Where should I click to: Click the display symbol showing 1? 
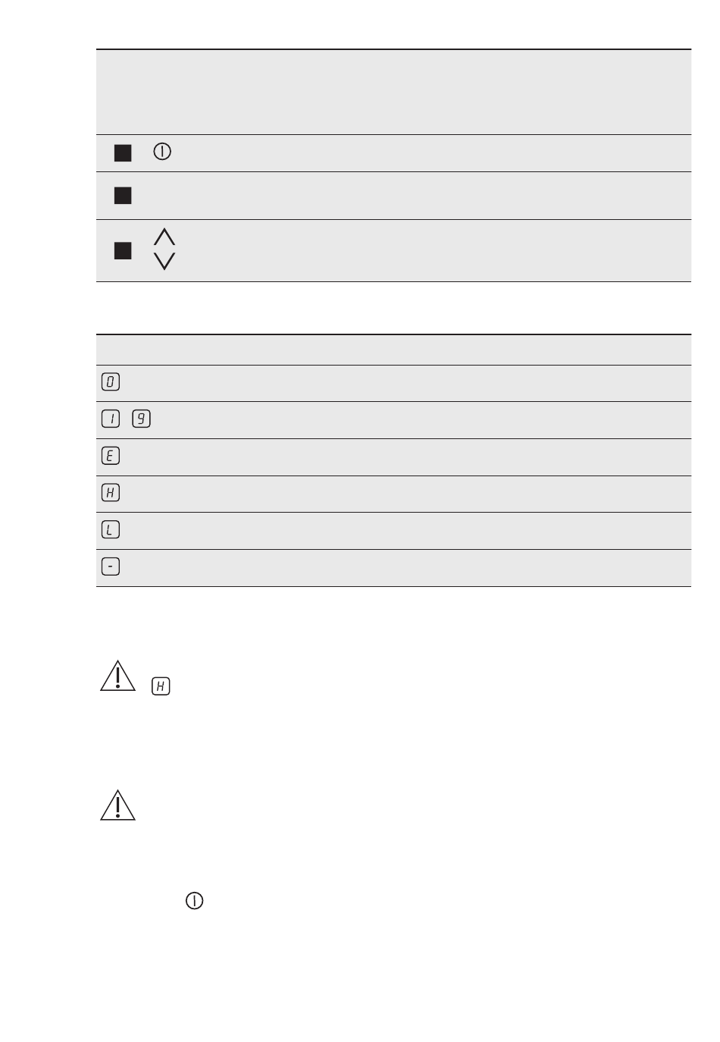click(x=111, y=419)
